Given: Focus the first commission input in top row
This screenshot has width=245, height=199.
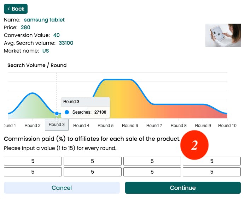Looking at the screenshot, I should 33,161.
